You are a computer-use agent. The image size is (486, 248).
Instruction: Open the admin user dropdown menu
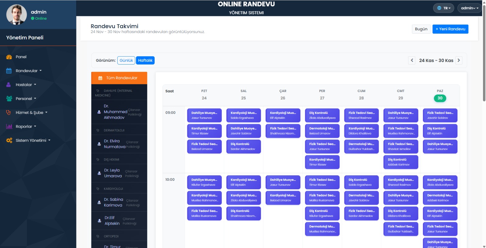[x=469, y=8]
